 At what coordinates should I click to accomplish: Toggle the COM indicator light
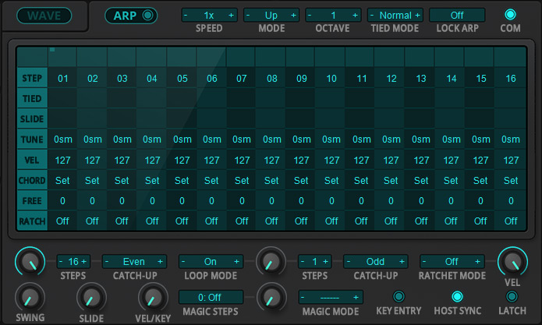tap(511, 15)
